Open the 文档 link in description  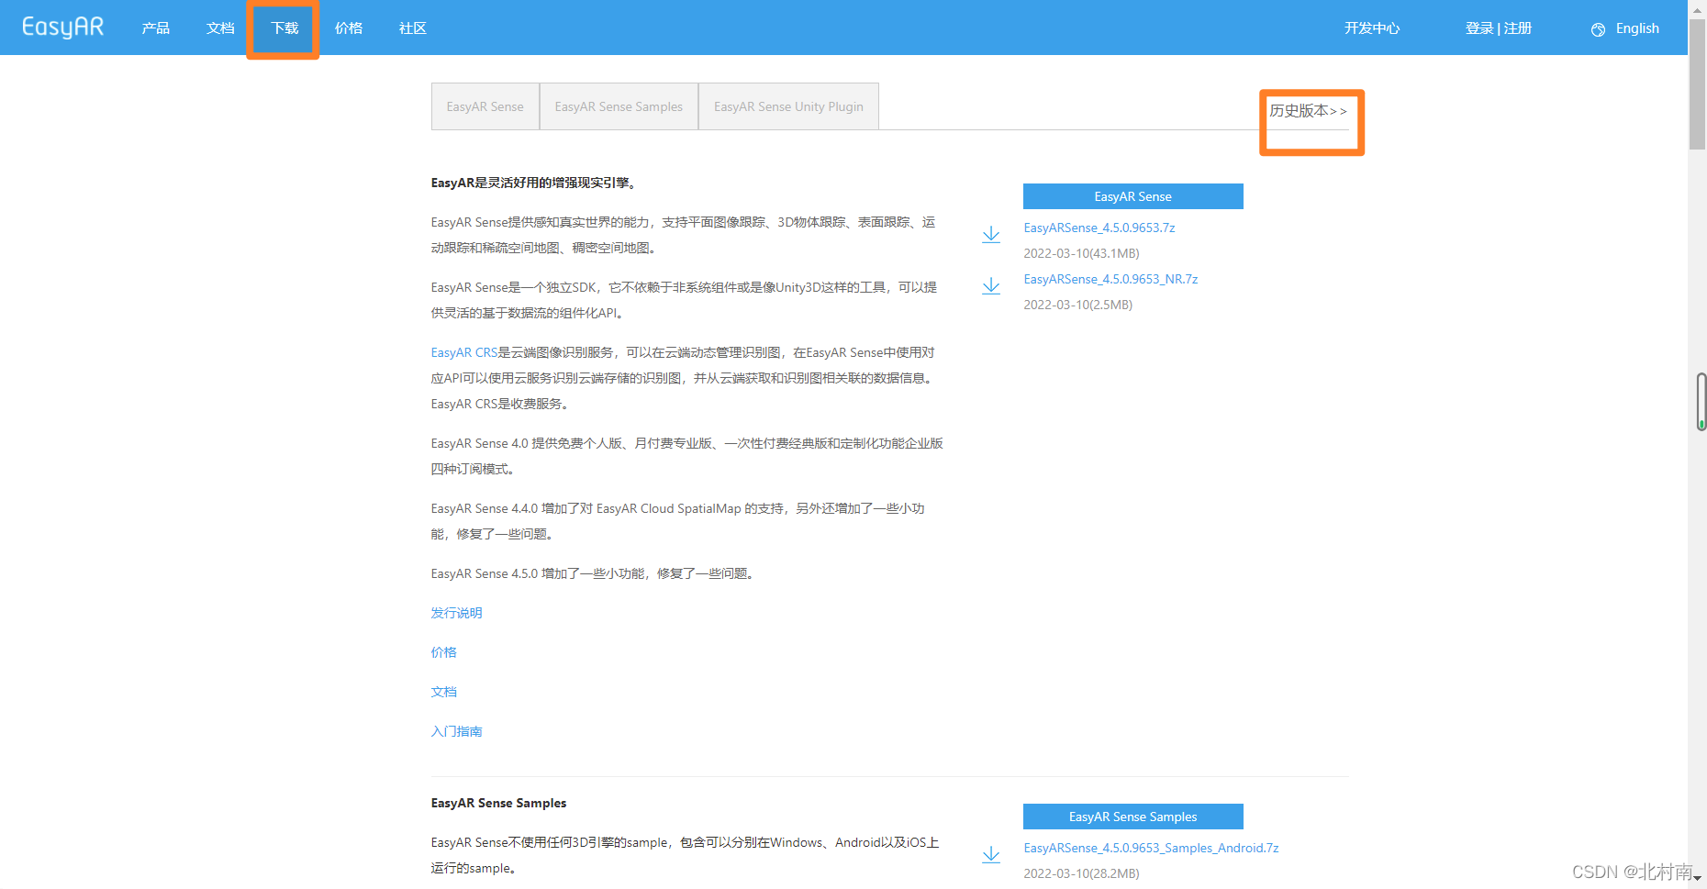coord(444,692)
